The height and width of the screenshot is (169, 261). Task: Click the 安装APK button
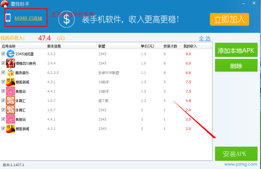point(236,154)
